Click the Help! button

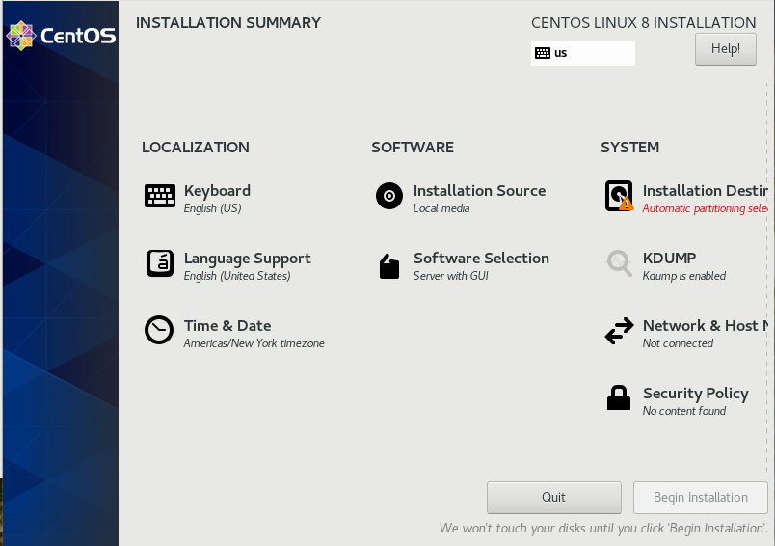(x=726, y=49)
